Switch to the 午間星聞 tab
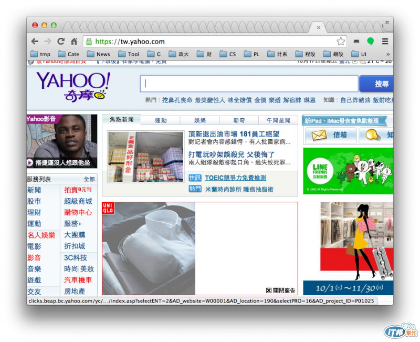The image size is (420, 342). coord(278,120)
